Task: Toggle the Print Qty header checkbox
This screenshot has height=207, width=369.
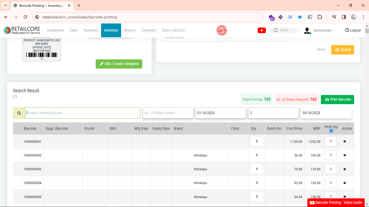Action: [x=331, y=131]
